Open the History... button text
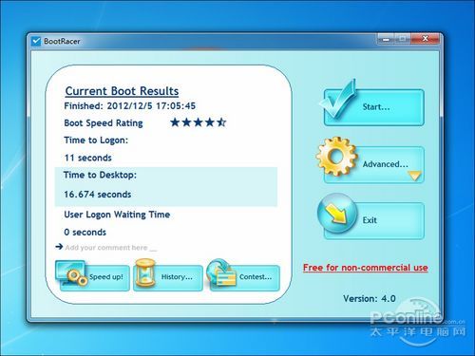The image size is (475, 356). click(x=177, y=277)
